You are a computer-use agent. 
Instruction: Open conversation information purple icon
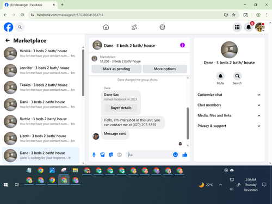pyautogui.click(x=182, y=45)
